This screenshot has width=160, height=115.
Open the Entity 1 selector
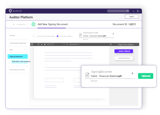(132, 17)
